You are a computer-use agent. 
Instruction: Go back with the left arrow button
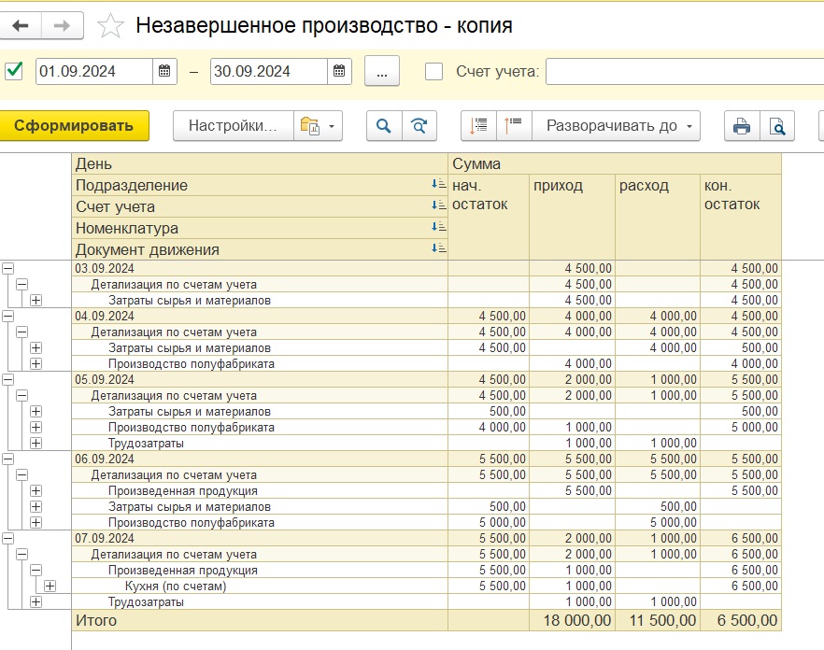coord(20,25)
